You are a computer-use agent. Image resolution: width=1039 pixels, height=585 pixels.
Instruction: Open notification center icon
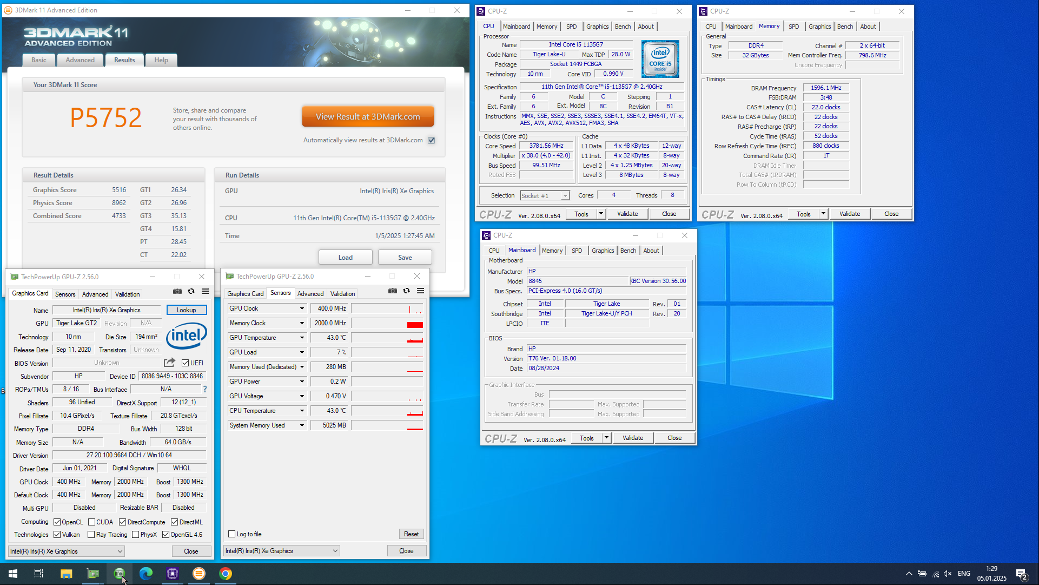pyautogui.click(x=1021, y=574)
